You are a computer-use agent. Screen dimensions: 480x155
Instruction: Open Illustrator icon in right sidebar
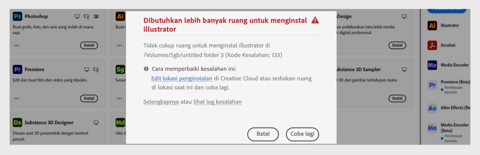coord(432,25)
